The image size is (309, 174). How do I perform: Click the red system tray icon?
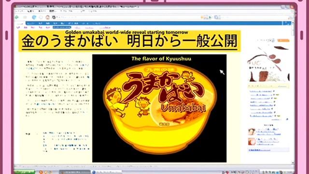pyautogui.click(x=227, y=173)
